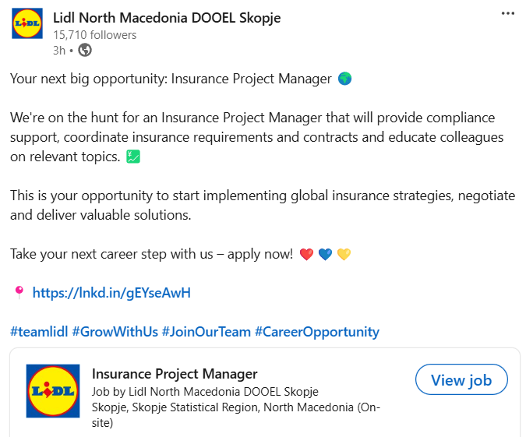Click the globe public-visibility icon beside 3h
Viewport: 526px width, 437px height.
click(85, 50)
